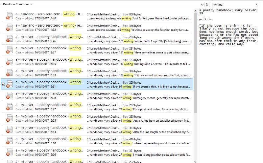
Task: Click file icon of result modified 15:06
Action: click(x=9, y=152)
